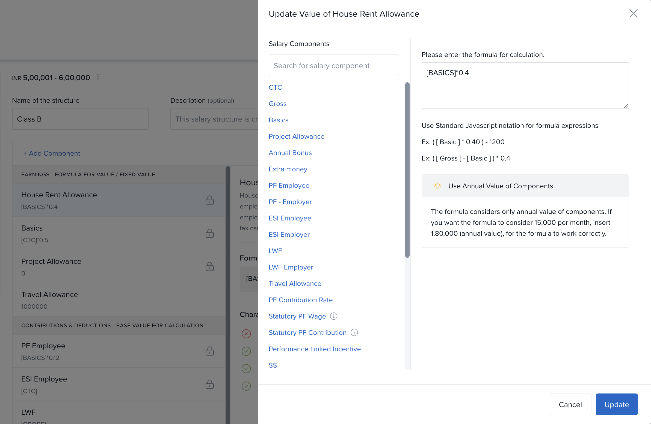Viewport: 651px width, 424px height.
Task: Click the Cancel button
Action: [x=570, y=404]
